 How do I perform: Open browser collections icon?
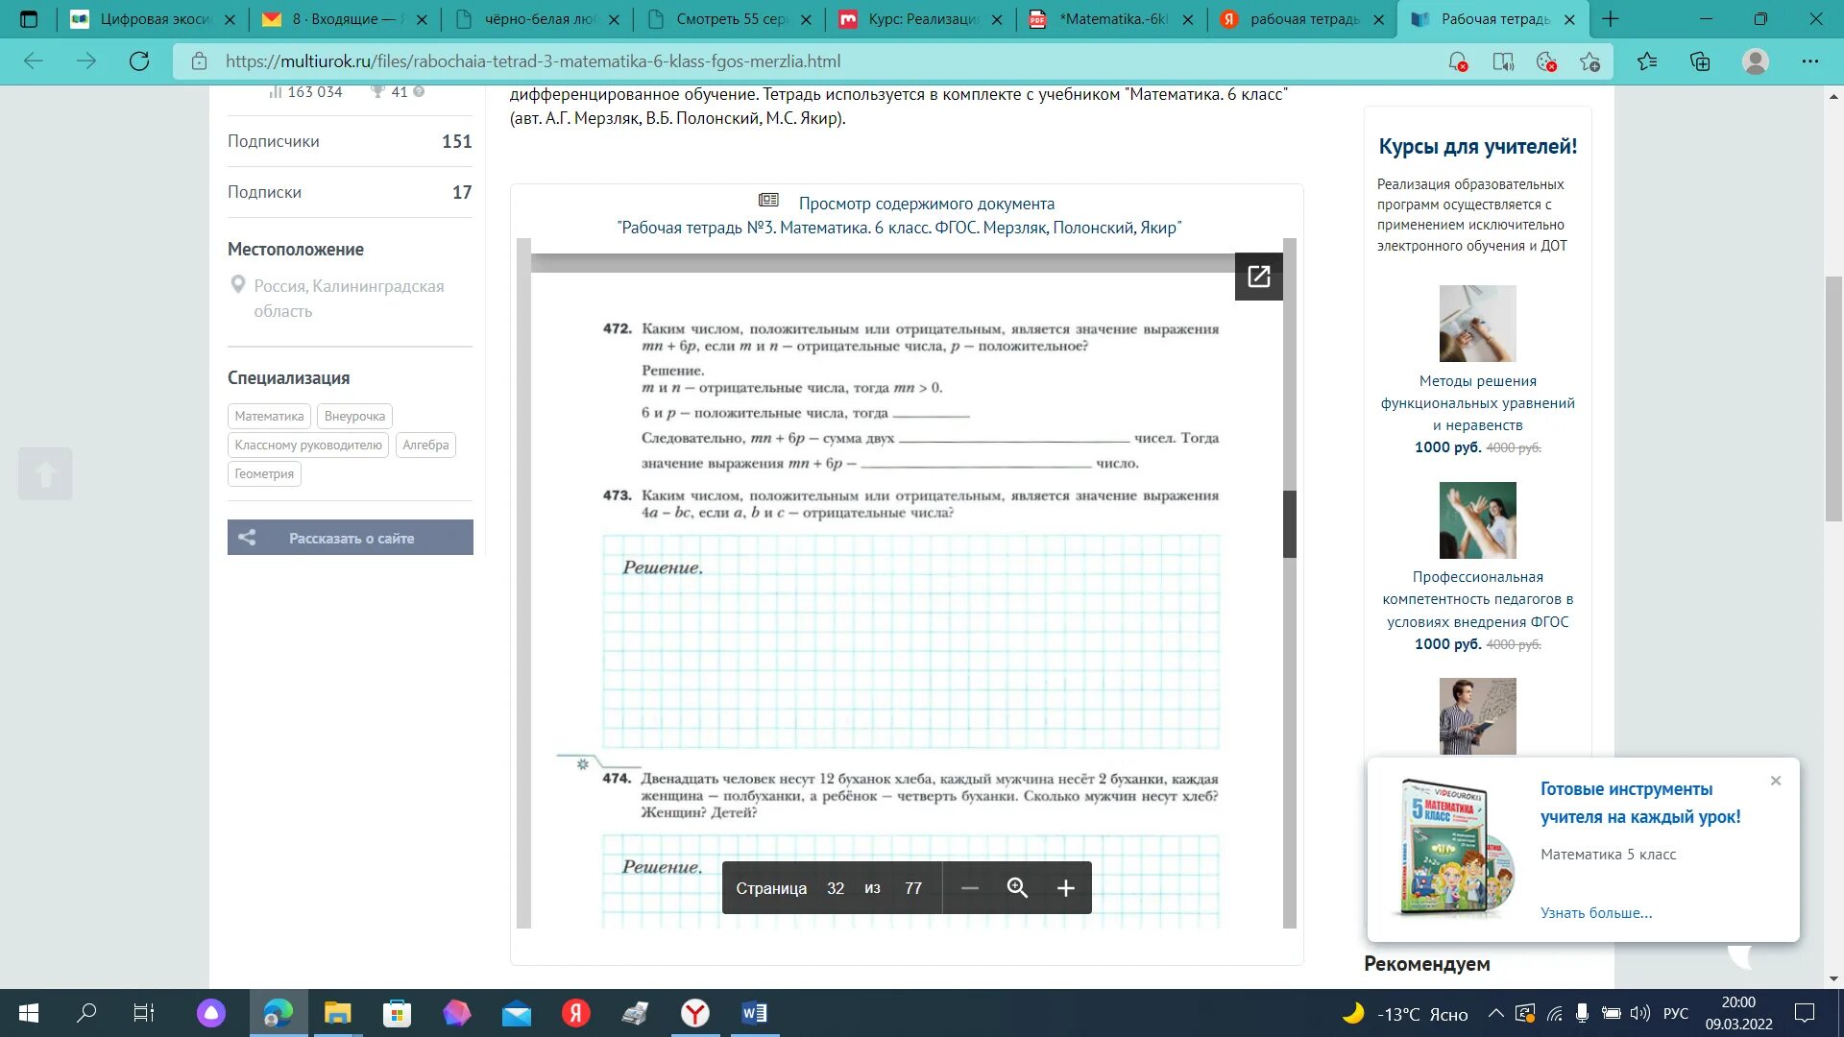point(1700,61)
